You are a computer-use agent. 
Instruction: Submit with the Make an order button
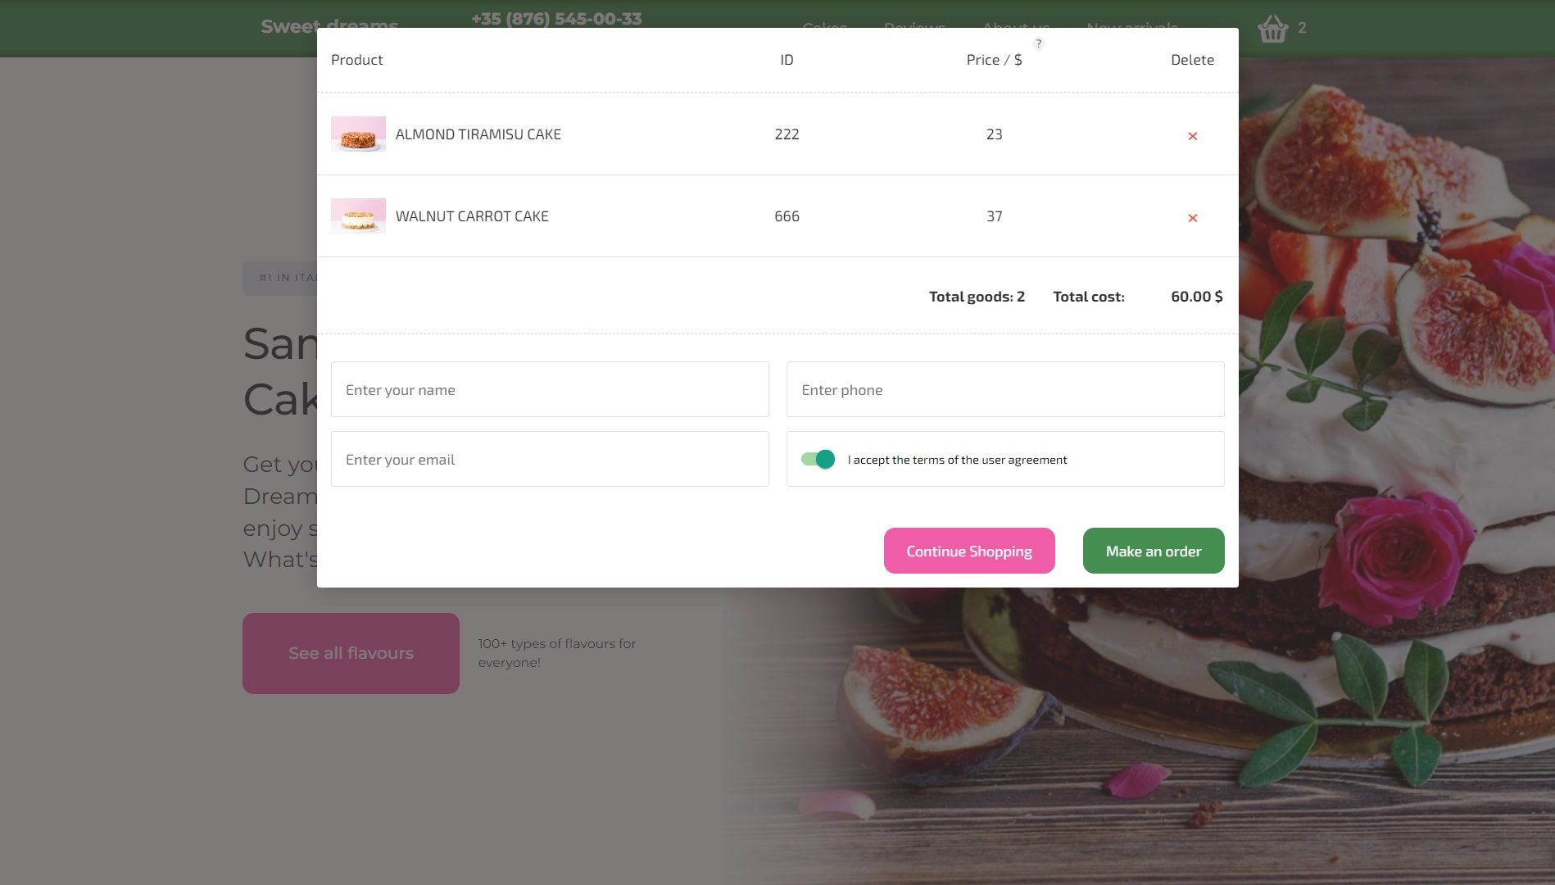pos(1153,551)
